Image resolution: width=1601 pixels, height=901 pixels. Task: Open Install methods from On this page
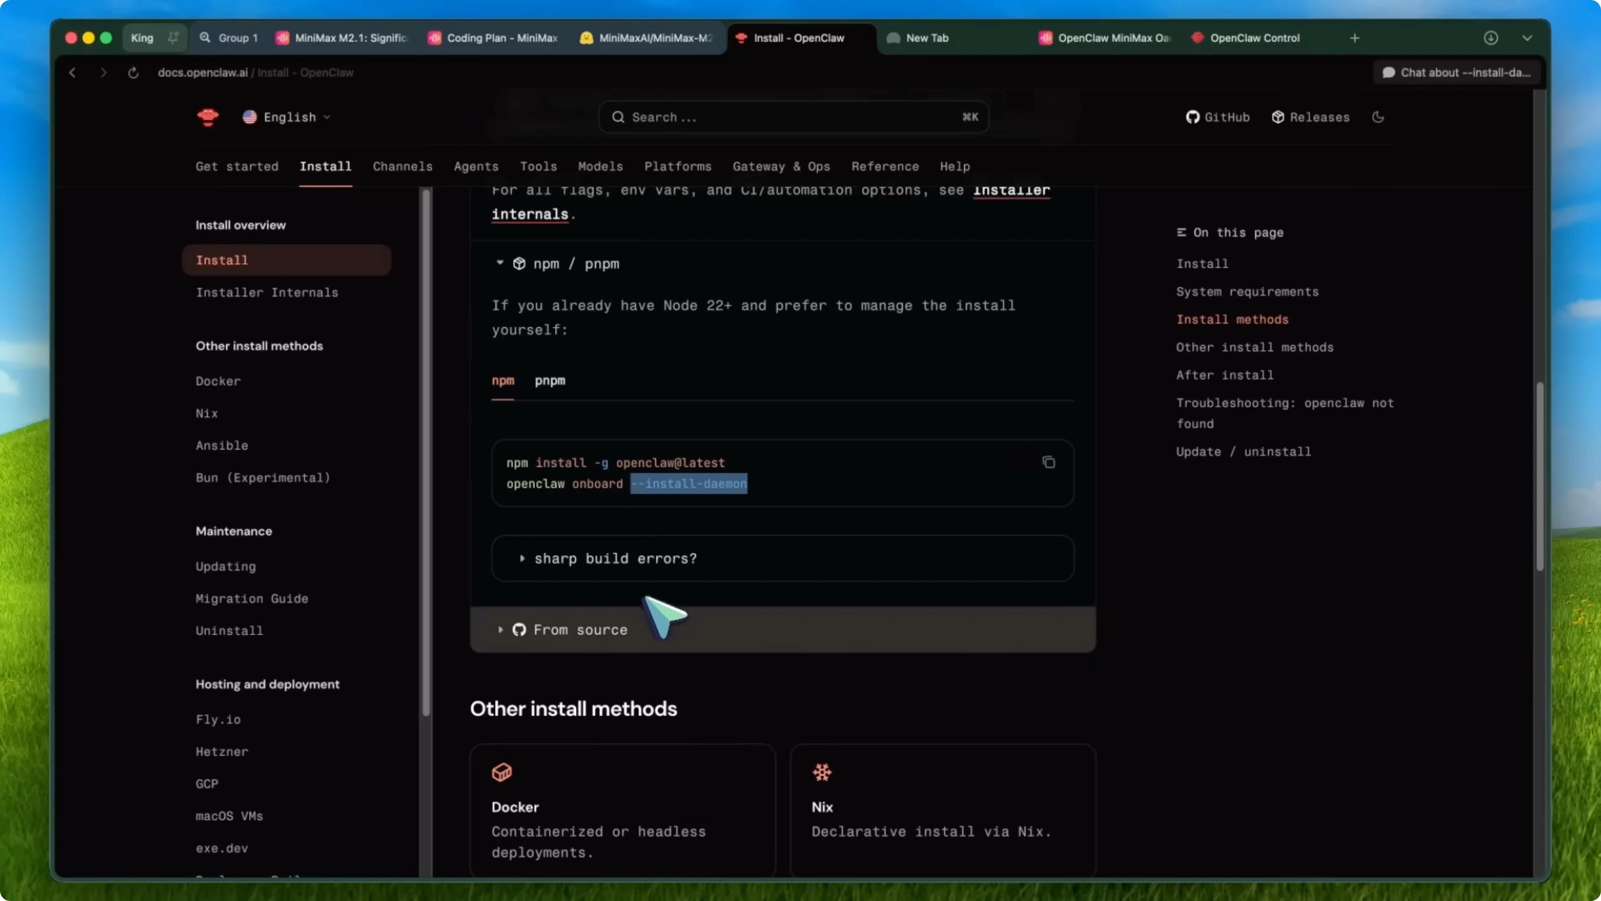(x=1233, y=319)
